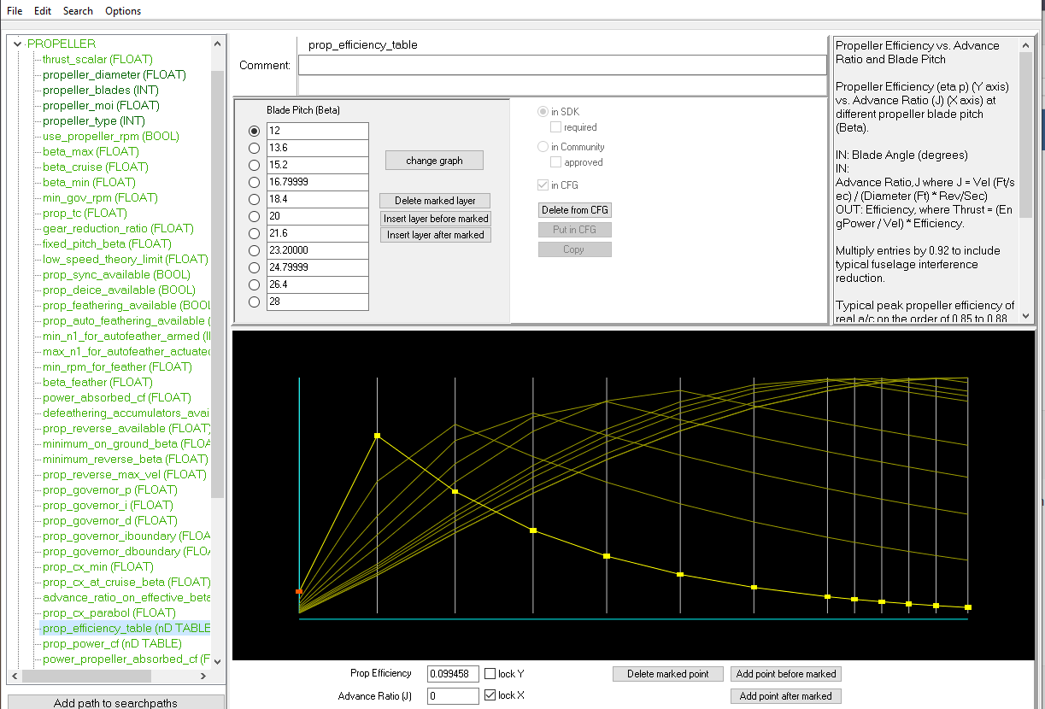Select prop_efficiency_table (nD TABLE) entry
1045x709 pixels.
pos(126,628)
